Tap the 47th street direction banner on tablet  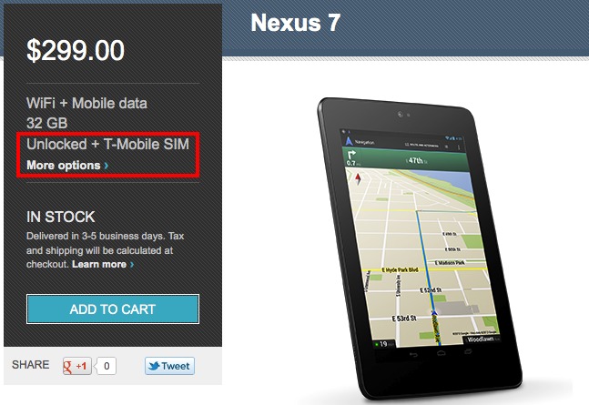pos(406,158)
